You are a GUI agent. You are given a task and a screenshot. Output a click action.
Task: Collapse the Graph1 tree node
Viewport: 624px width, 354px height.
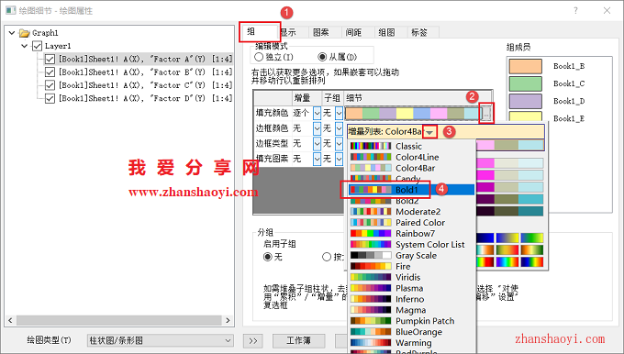pos(12,33)
